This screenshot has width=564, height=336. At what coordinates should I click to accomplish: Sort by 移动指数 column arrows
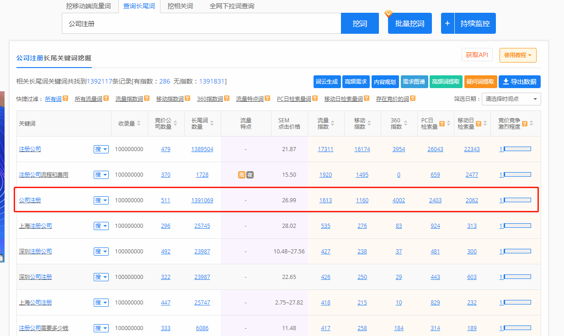click(369, 123)
